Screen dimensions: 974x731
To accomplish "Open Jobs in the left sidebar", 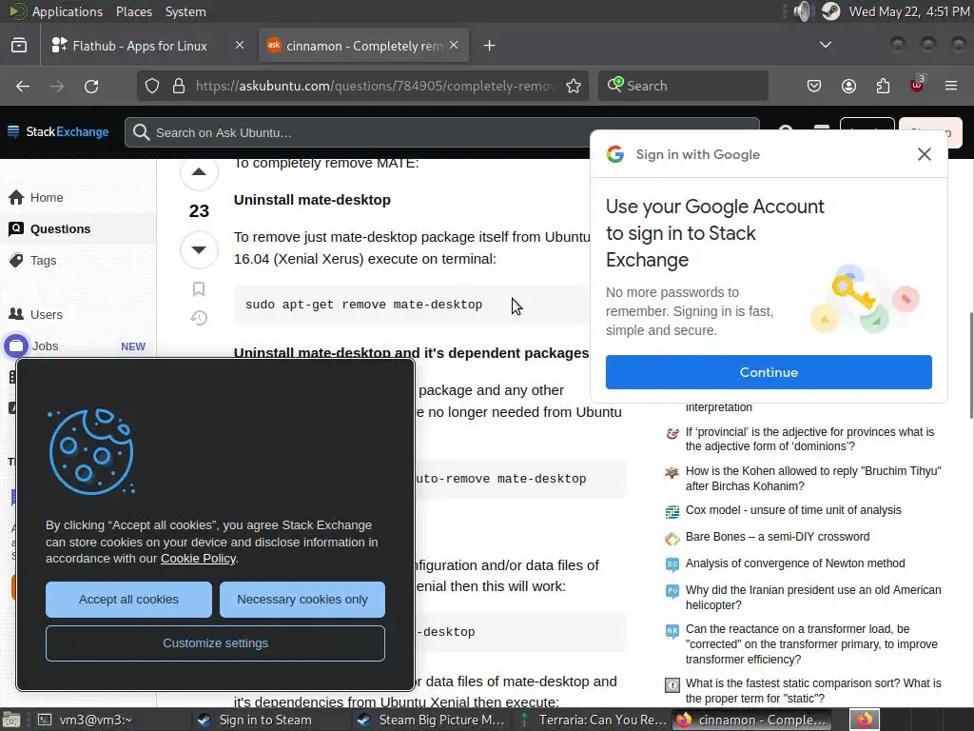I will click(45, 346).
